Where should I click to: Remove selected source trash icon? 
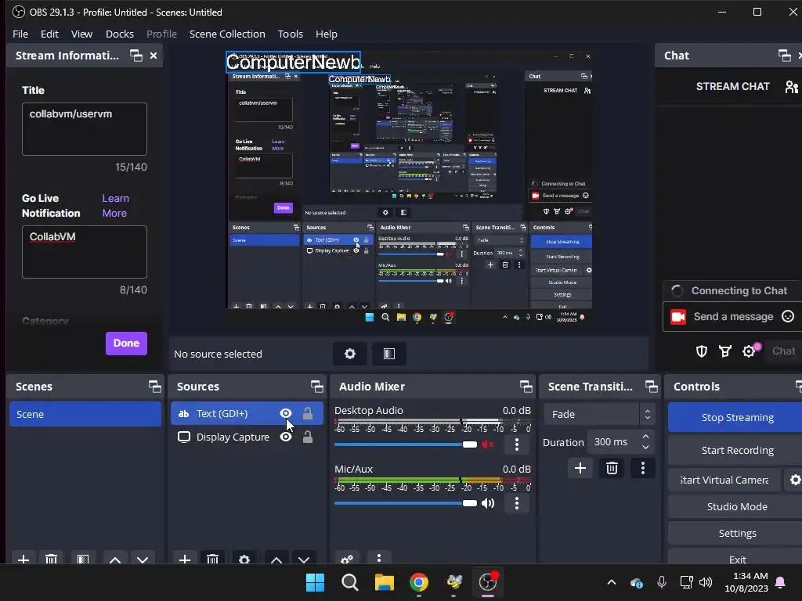coord(213,560)
